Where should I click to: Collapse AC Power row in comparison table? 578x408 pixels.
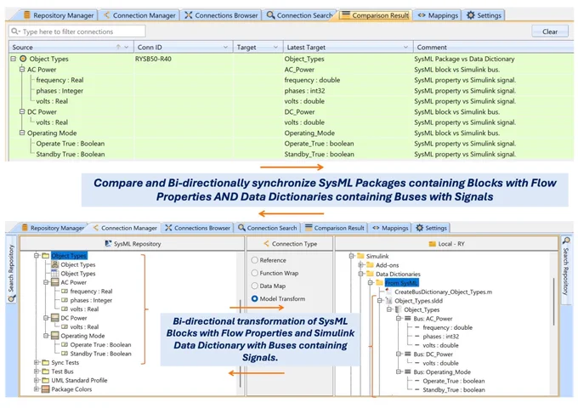[22, 70]
